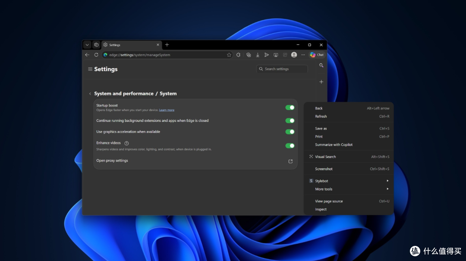Reload the page with the refresh icon
Screen dimensions: 466x261
(96, 55)
